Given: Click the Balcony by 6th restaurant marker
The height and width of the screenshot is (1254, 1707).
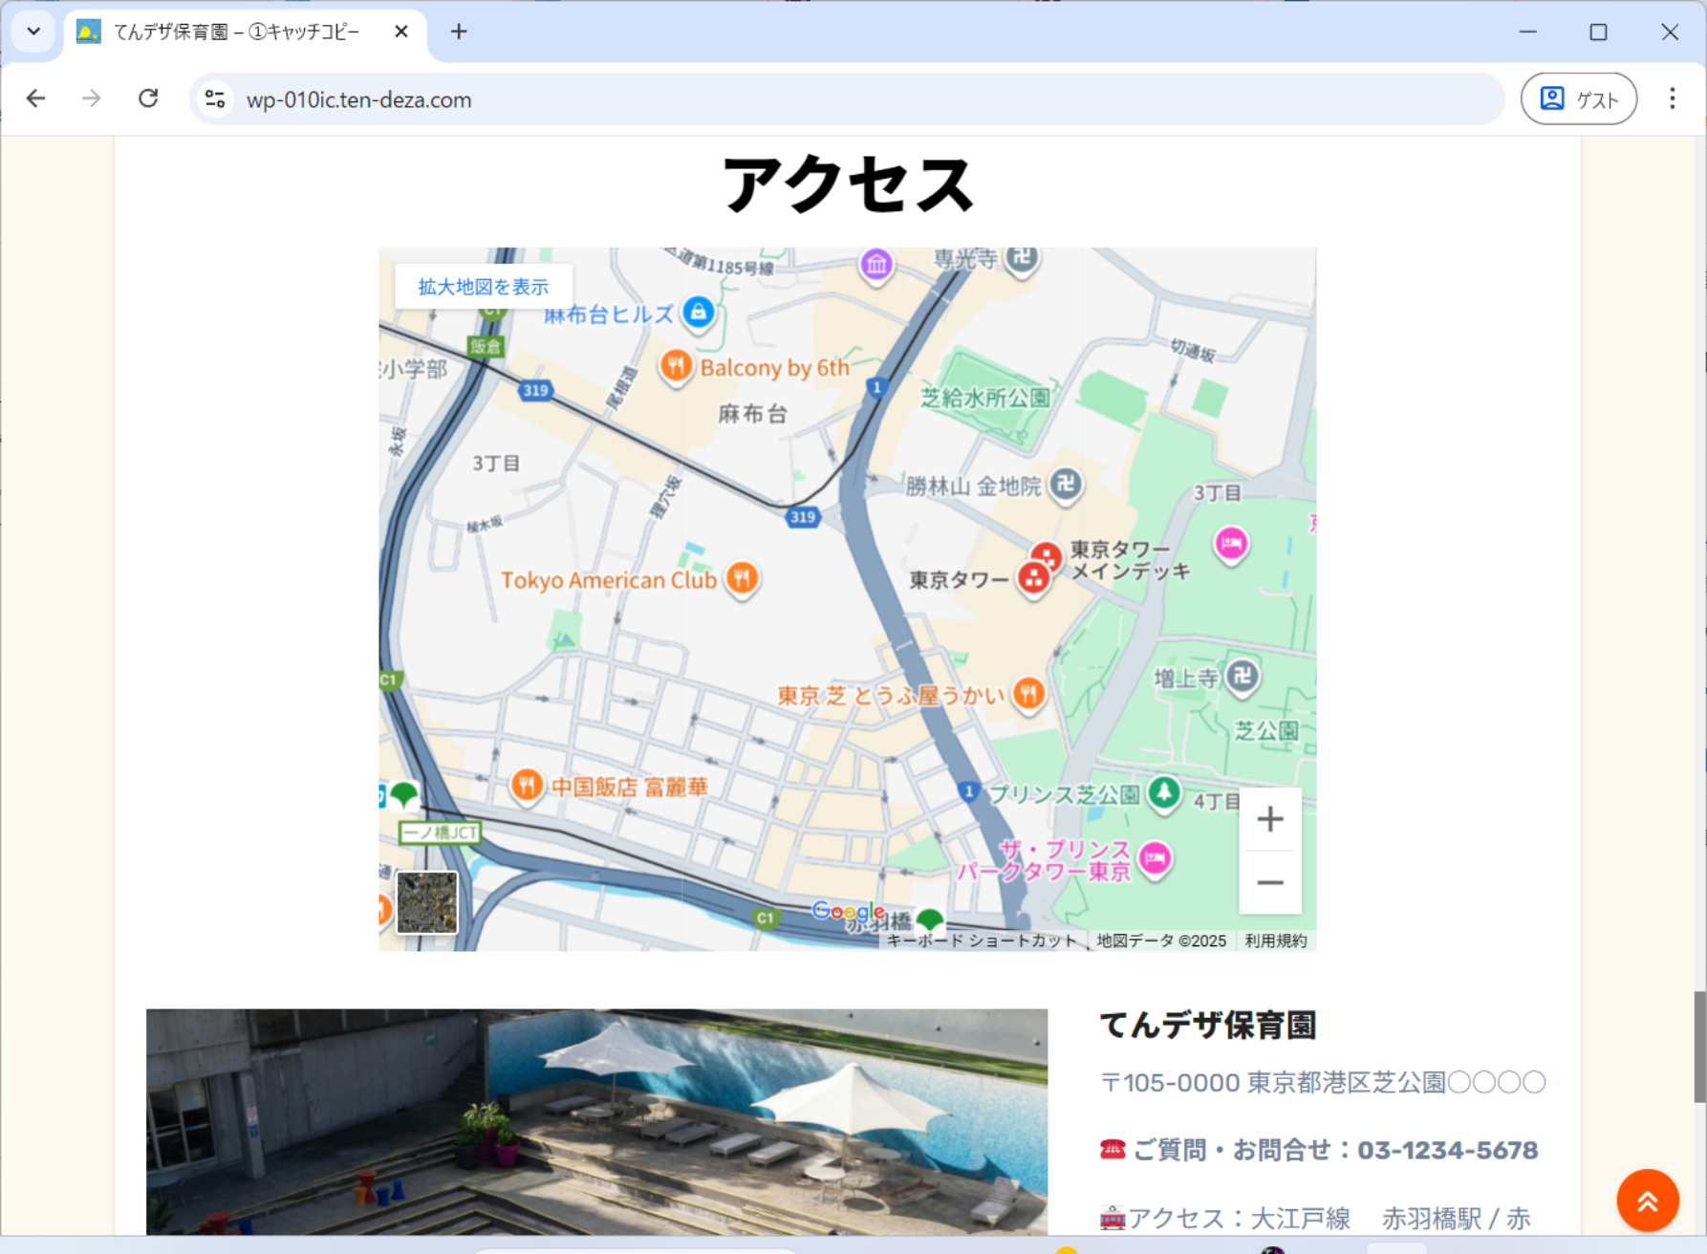Looking at the screenshot, I should click(676, 366).
